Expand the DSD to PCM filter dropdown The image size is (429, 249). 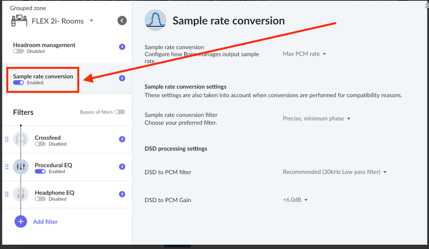[x=335, y=172]
